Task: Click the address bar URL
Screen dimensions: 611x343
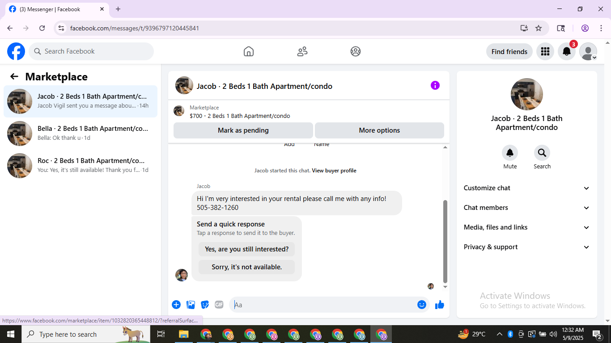Action: coord(135,28)
